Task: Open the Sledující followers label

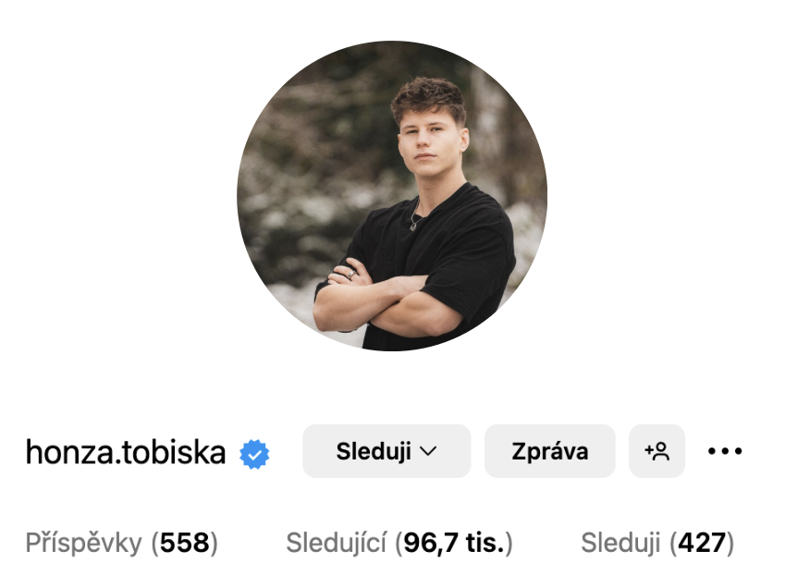Action: (336, 543)
